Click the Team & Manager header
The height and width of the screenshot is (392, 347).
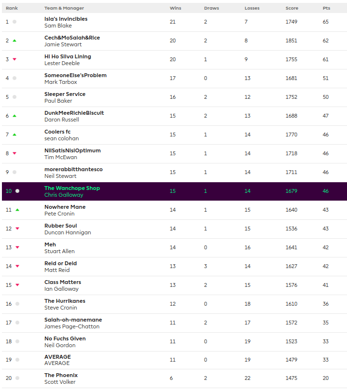(x=64, y=8)
